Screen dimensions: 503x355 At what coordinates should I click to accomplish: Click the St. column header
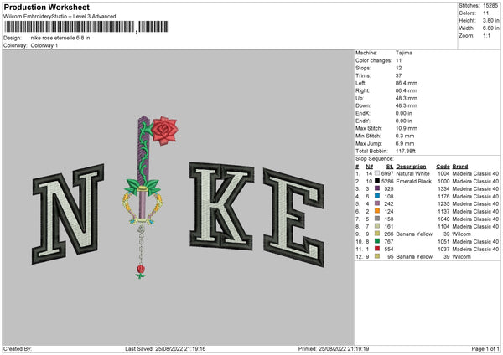pos(390,167)
